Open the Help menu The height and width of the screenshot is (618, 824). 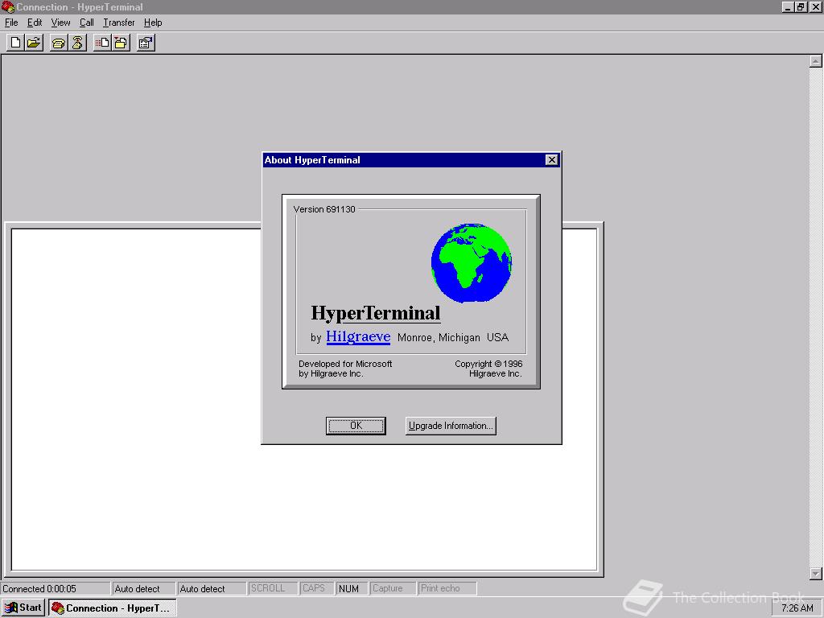coord(153,23)
